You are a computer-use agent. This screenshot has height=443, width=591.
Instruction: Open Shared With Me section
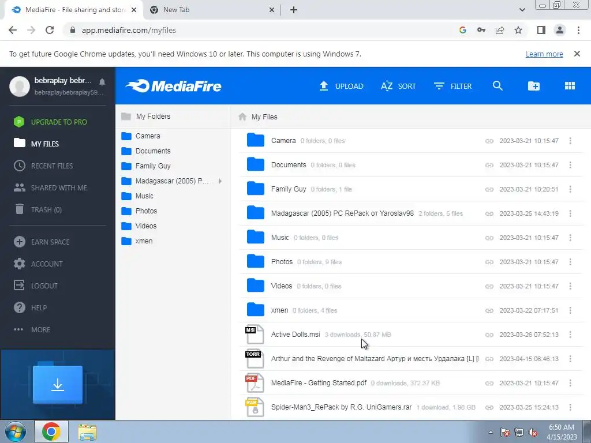[x=51, y=187]
